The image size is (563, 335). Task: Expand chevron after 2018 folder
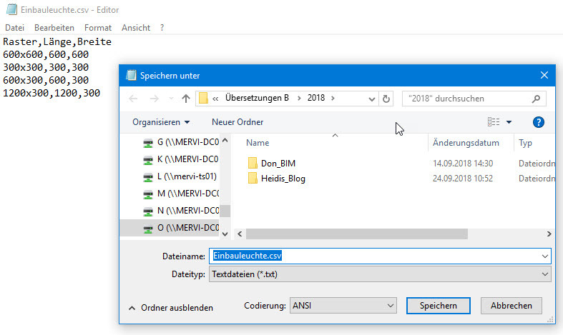coord(333,99)
